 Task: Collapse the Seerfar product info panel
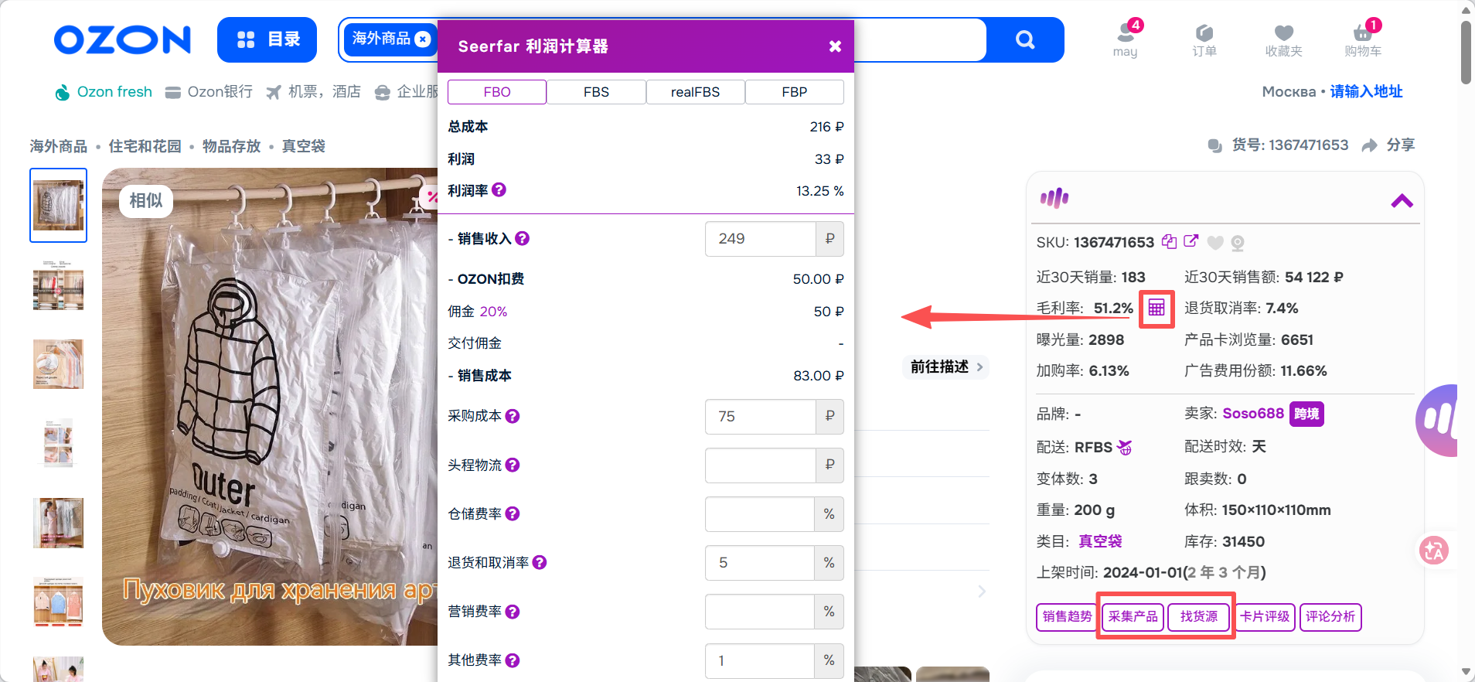point(1402,201)
